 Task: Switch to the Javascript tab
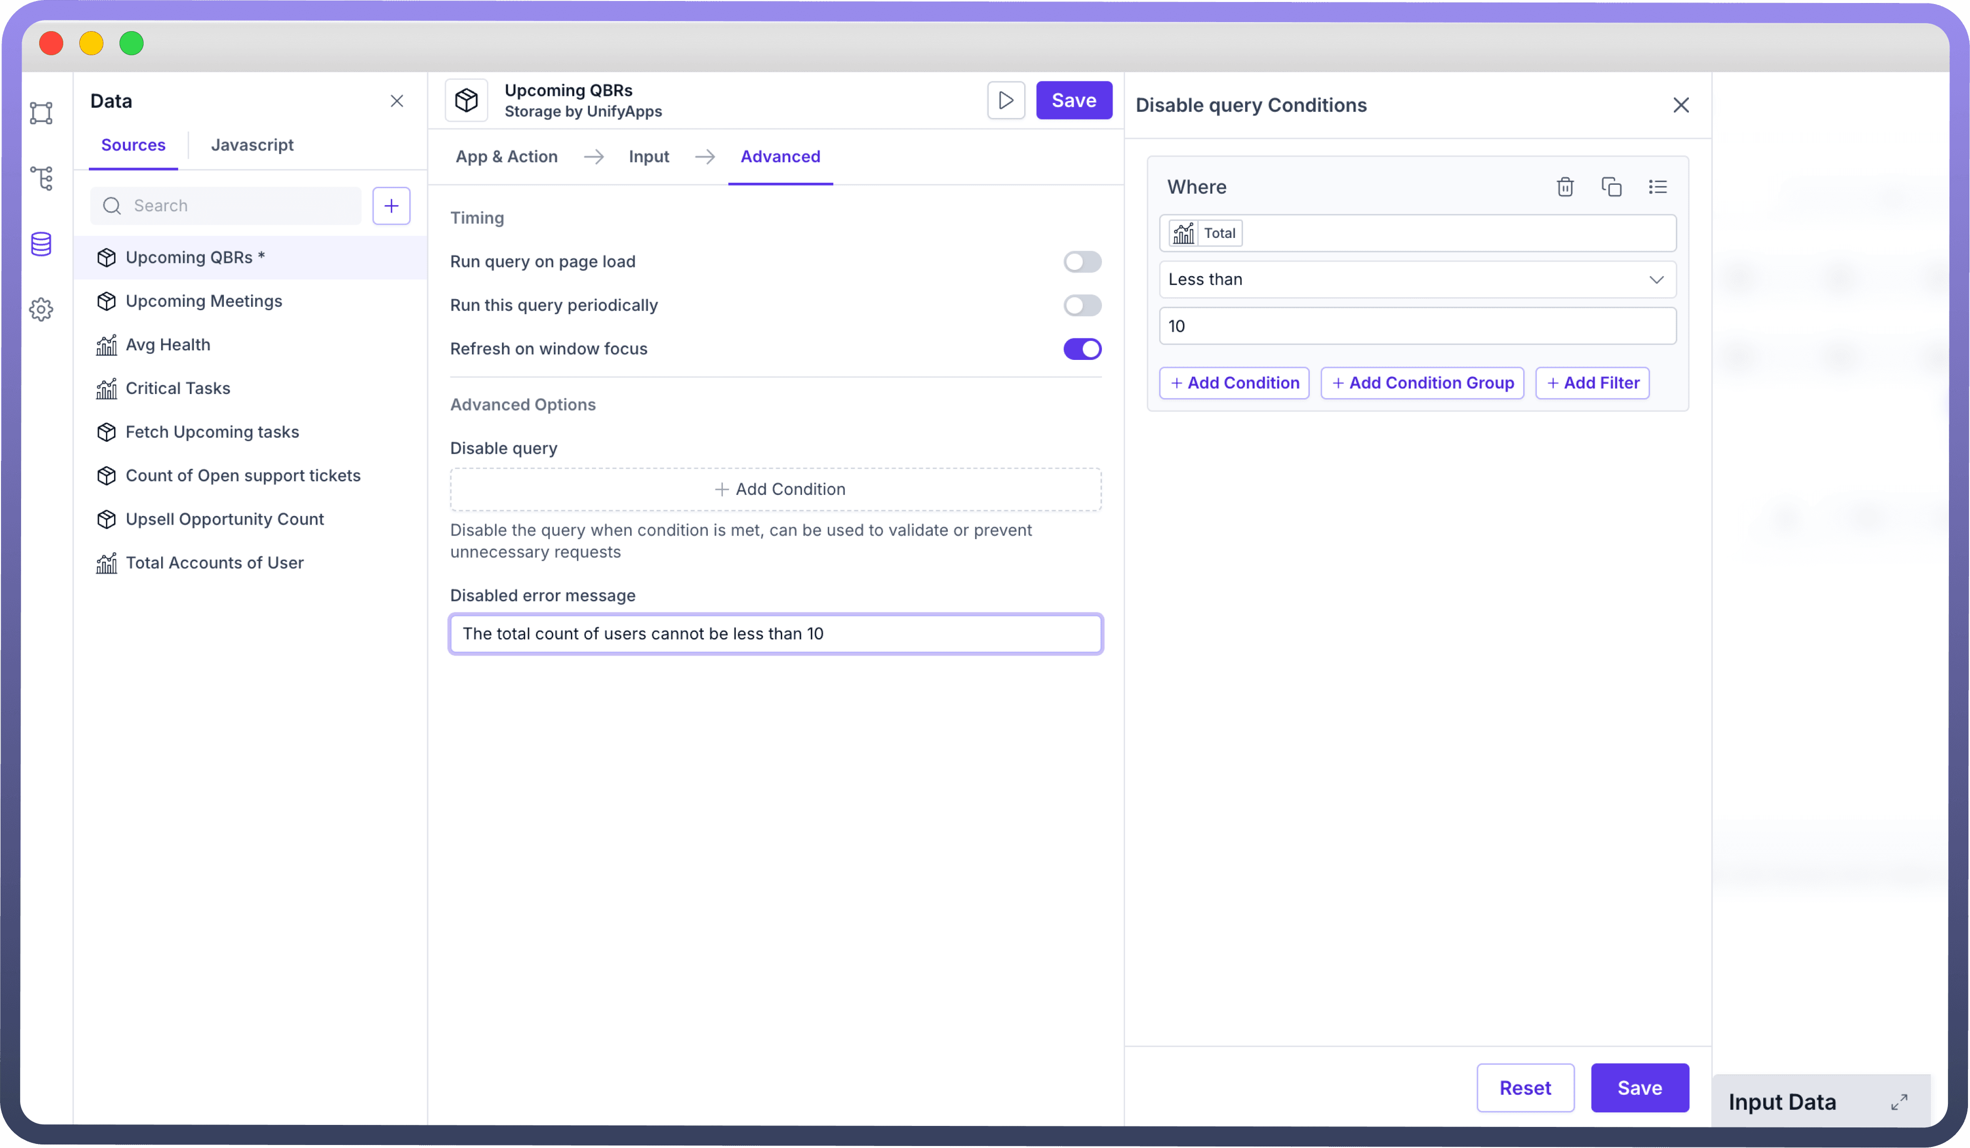[x=252, y=146]
